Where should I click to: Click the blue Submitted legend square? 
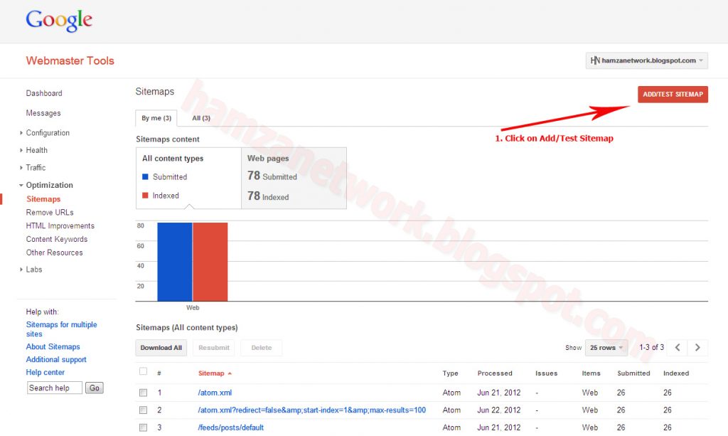(x=145, y=177)
